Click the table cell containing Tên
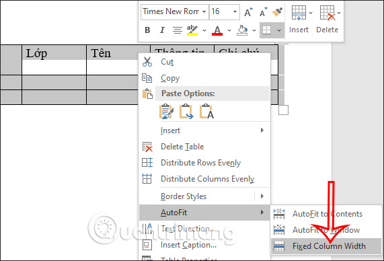This screenshot has width=384, height=261. (x=113, y=60)
